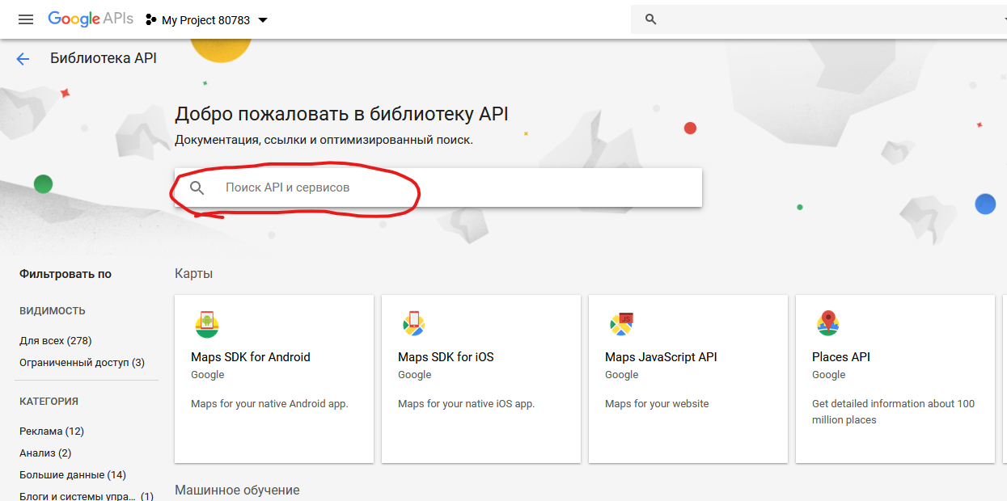
Task: Click the 'Карты' section heading
Action: tap(194, 274)
